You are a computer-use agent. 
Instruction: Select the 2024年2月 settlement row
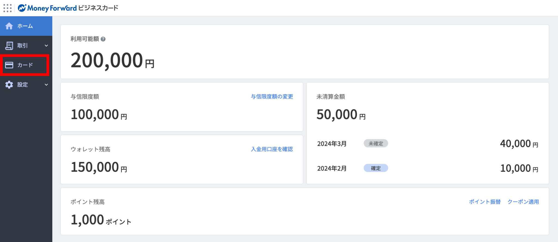point(332,169)
